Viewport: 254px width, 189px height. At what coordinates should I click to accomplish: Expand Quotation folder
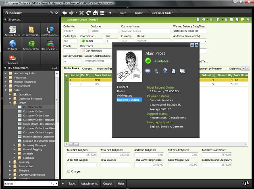tap(10, 94)
